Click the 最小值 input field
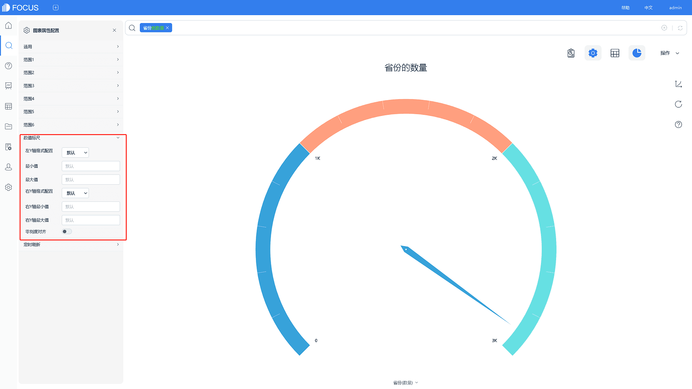This screenshot has height=389, width=692. tap(90, 166)
